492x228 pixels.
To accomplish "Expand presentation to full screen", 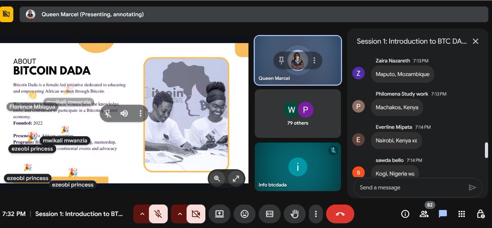I will 236,178.
